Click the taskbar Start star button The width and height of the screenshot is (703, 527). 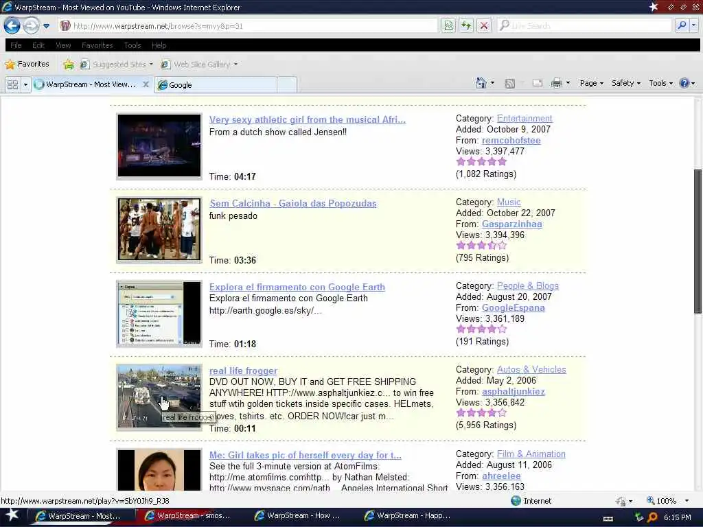[x=12, y=516]
